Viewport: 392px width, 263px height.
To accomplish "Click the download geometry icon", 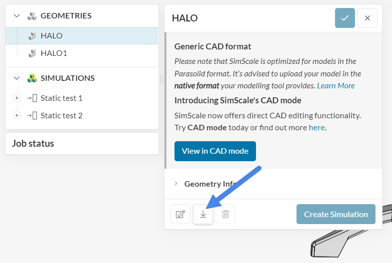I will (203, 214).
